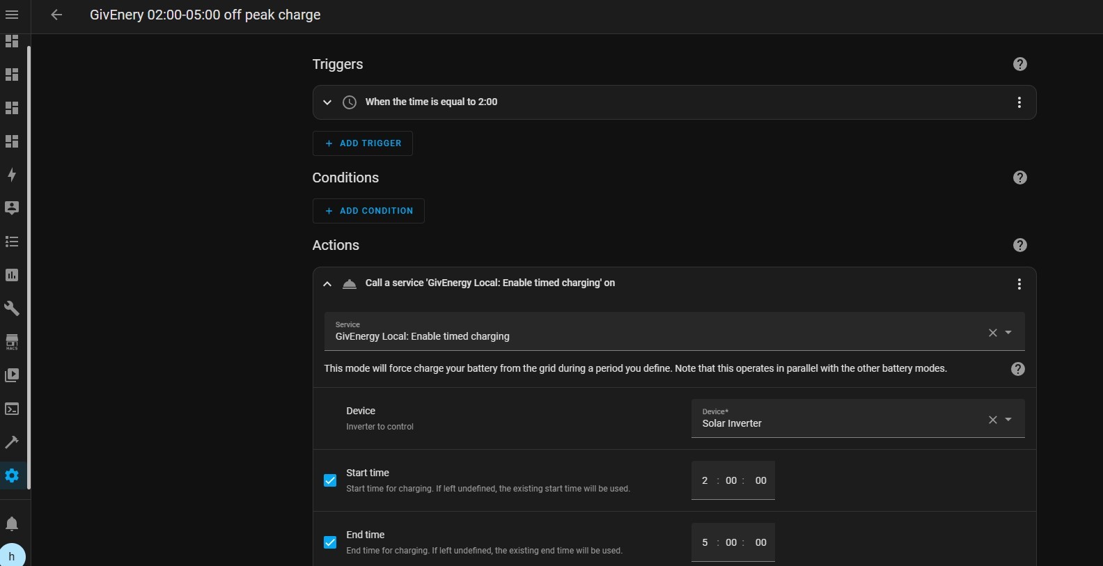
Task: Open the History chart sidebar icon
Action: click(12, 275)
